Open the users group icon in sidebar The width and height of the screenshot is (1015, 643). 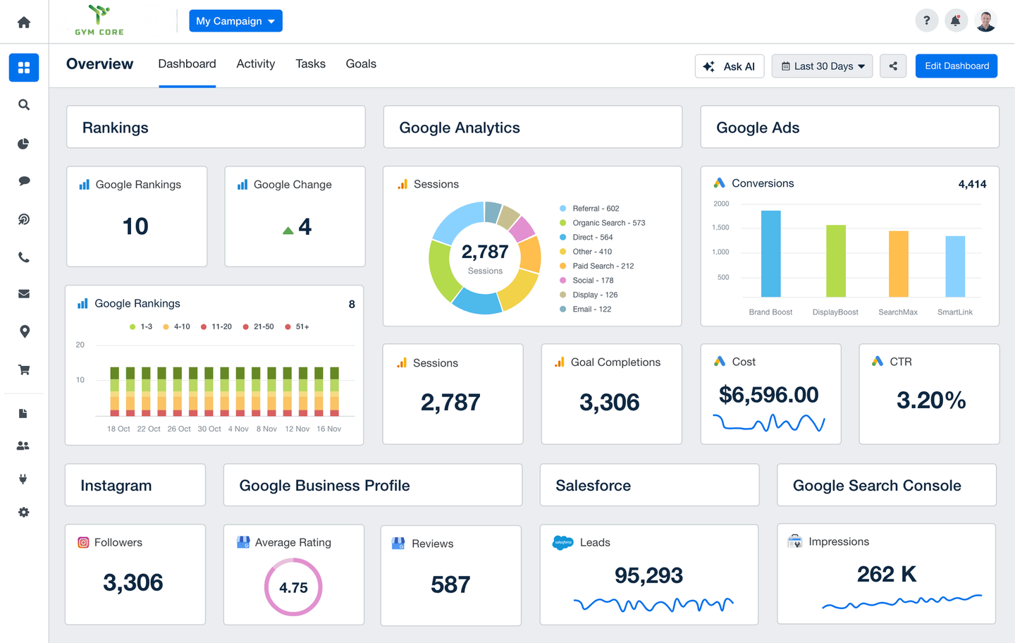coord(23,446)
